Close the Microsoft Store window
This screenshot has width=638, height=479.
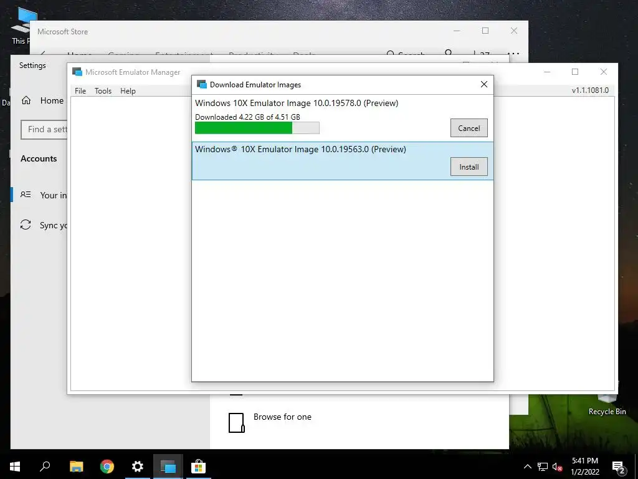514,31
